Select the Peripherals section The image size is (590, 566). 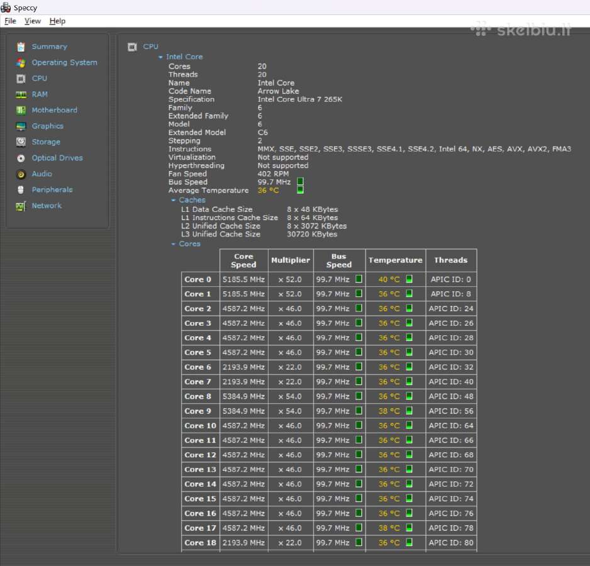tap(52, 190)
